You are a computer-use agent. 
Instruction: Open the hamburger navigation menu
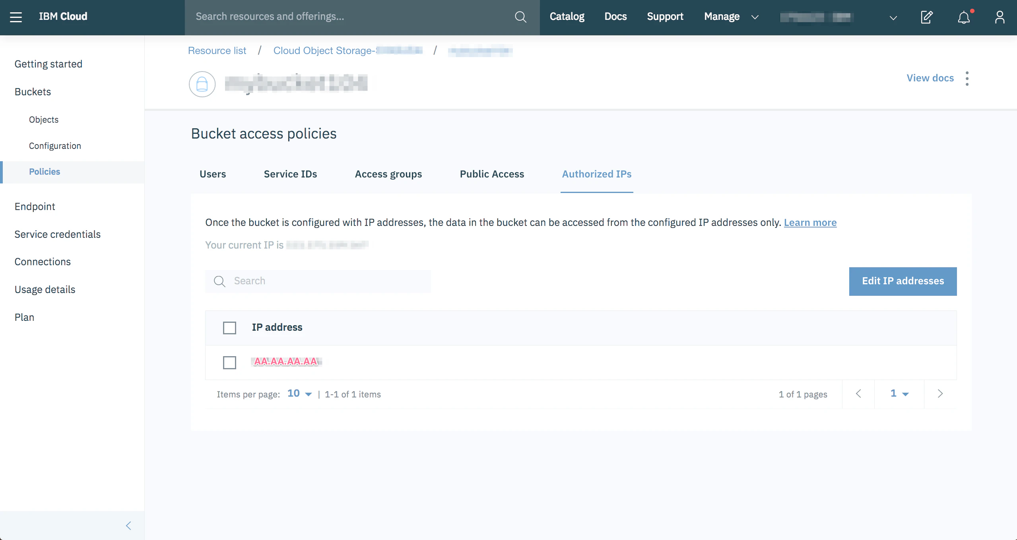coord(16,17)
